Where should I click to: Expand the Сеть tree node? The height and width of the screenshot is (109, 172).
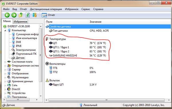5,85
